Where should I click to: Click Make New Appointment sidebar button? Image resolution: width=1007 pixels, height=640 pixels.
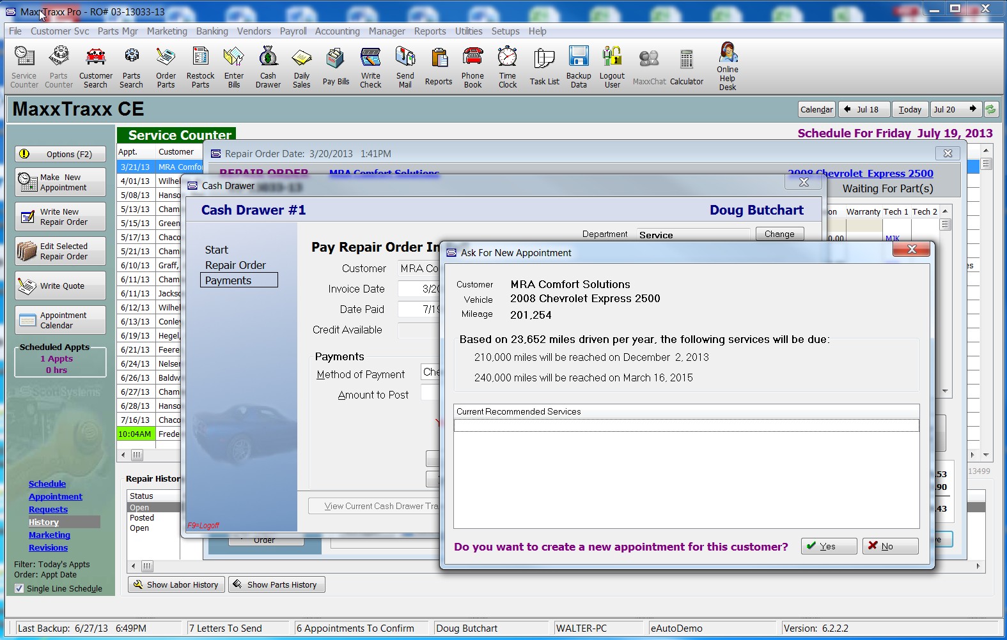click(61, 182)
